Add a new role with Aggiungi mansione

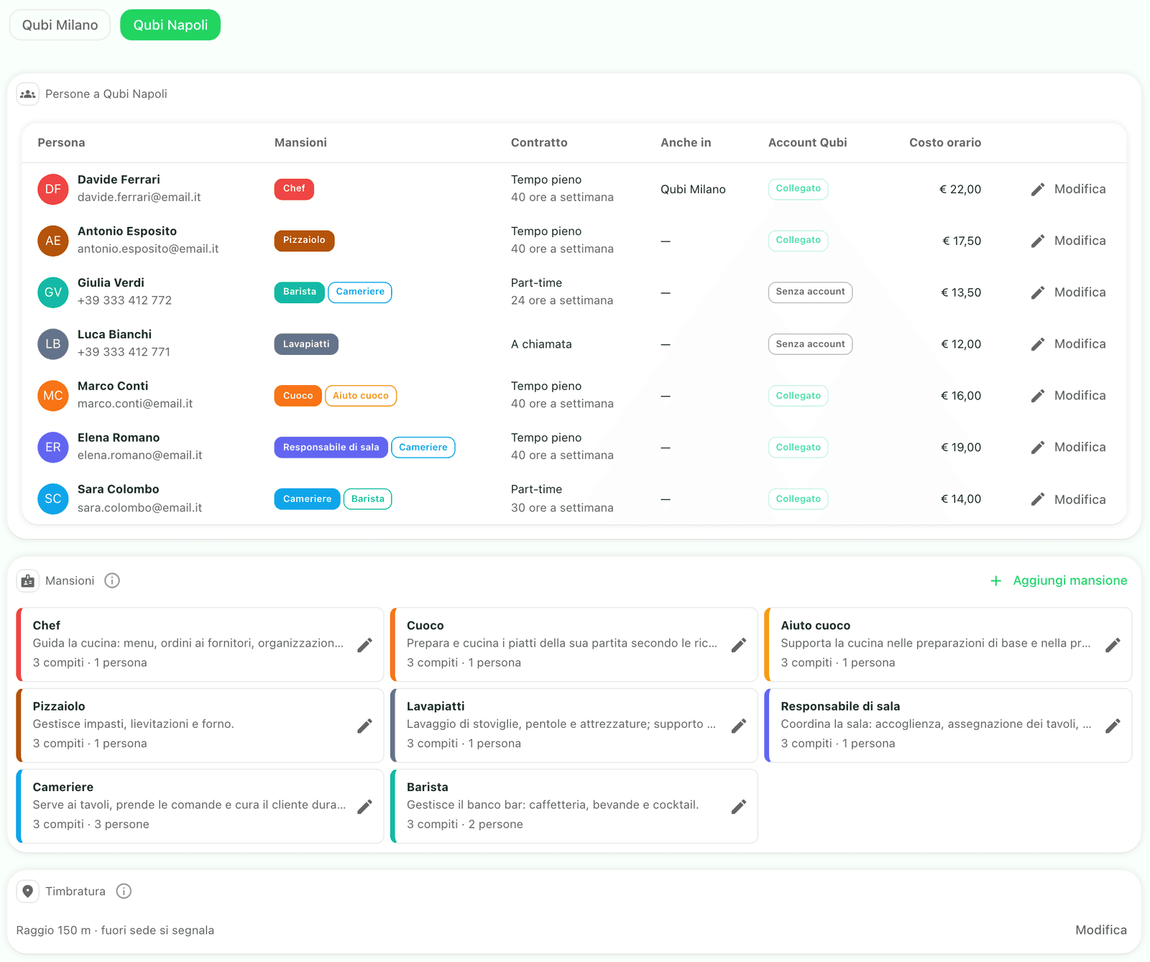pos(1058,581)
